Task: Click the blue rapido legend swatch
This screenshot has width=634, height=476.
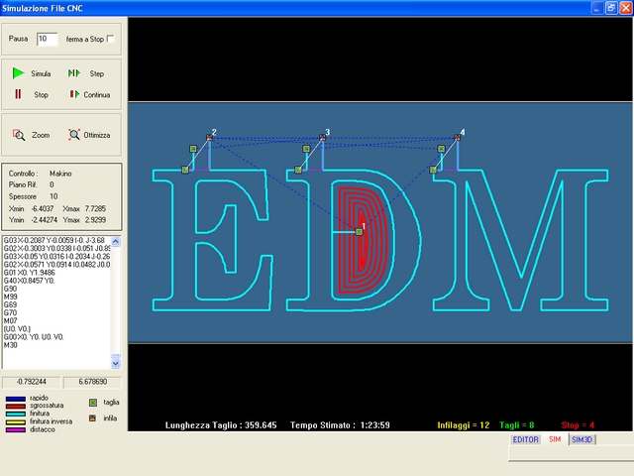Action: (16, 399)
